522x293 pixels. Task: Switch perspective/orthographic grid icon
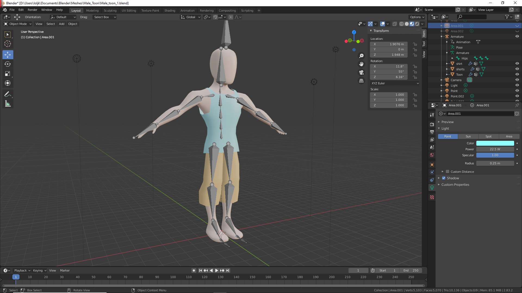361,81
